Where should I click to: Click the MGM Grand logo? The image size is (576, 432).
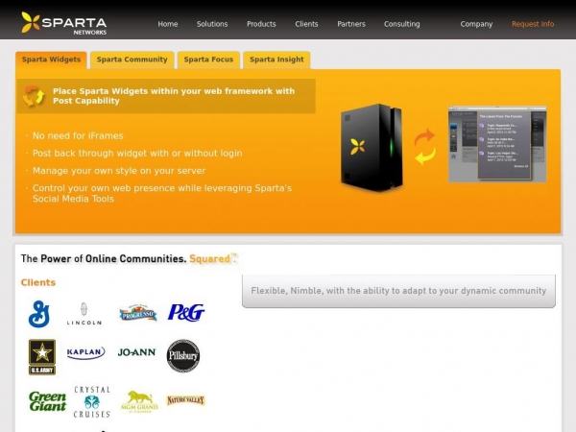point(139,401)
